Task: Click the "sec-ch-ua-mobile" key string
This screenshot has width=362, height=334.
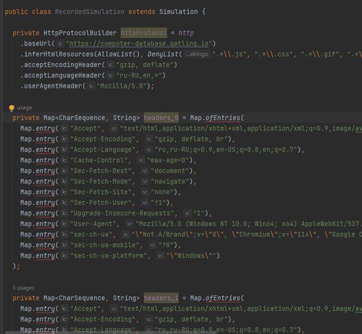Action: (105, 245)
